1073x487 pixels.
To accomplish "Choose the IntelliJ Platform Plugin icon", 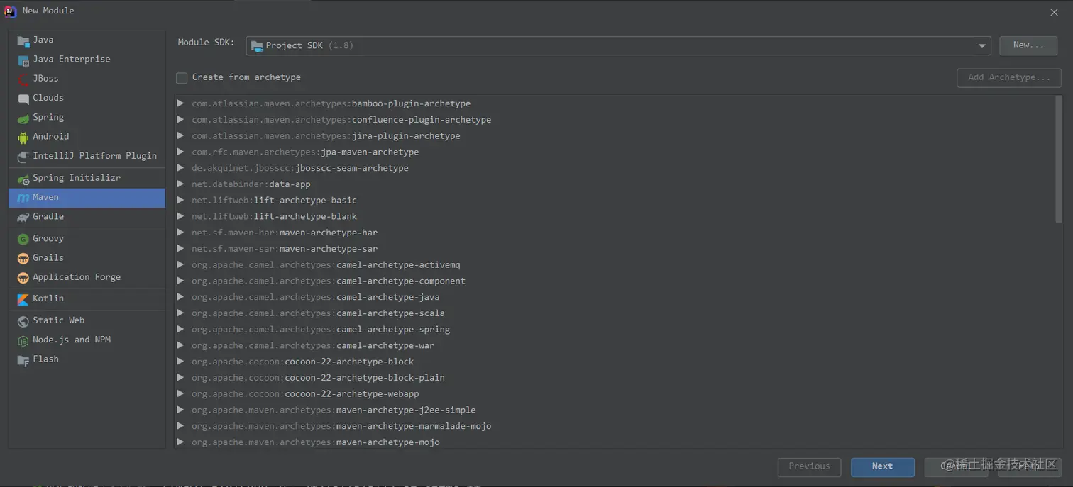I will coord(23,156).
